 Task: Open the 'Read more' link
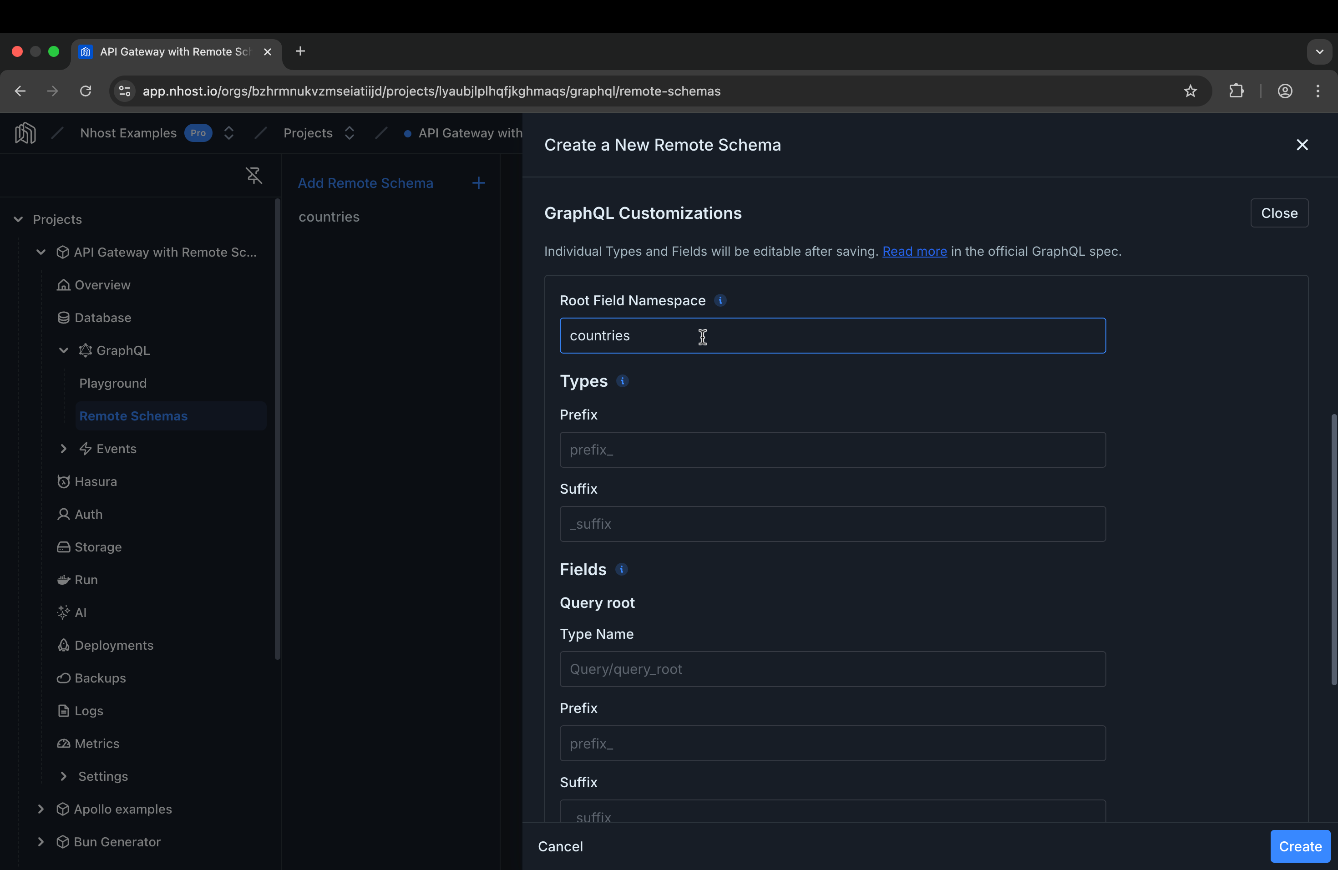point(914,251)
